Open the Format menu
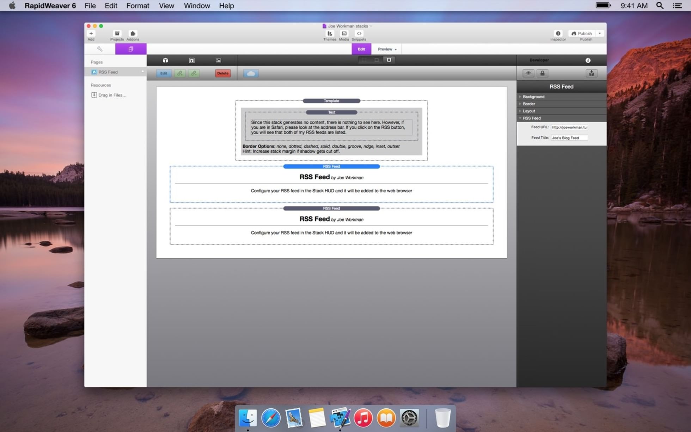Image resolution: width=691 pixels, height=432 pixels. 138,6
